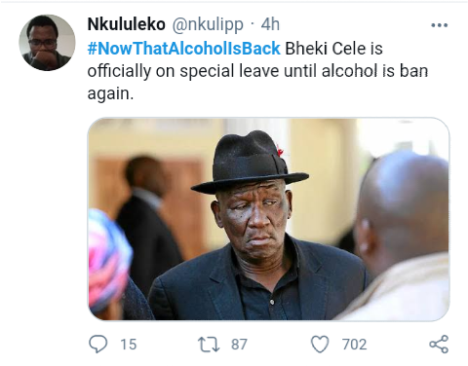Image resolution: width=468 pixels, height=366 pixels.
Task: Open the 4h timestamp link
Action: pyautogui.click(x=270, y=24)
